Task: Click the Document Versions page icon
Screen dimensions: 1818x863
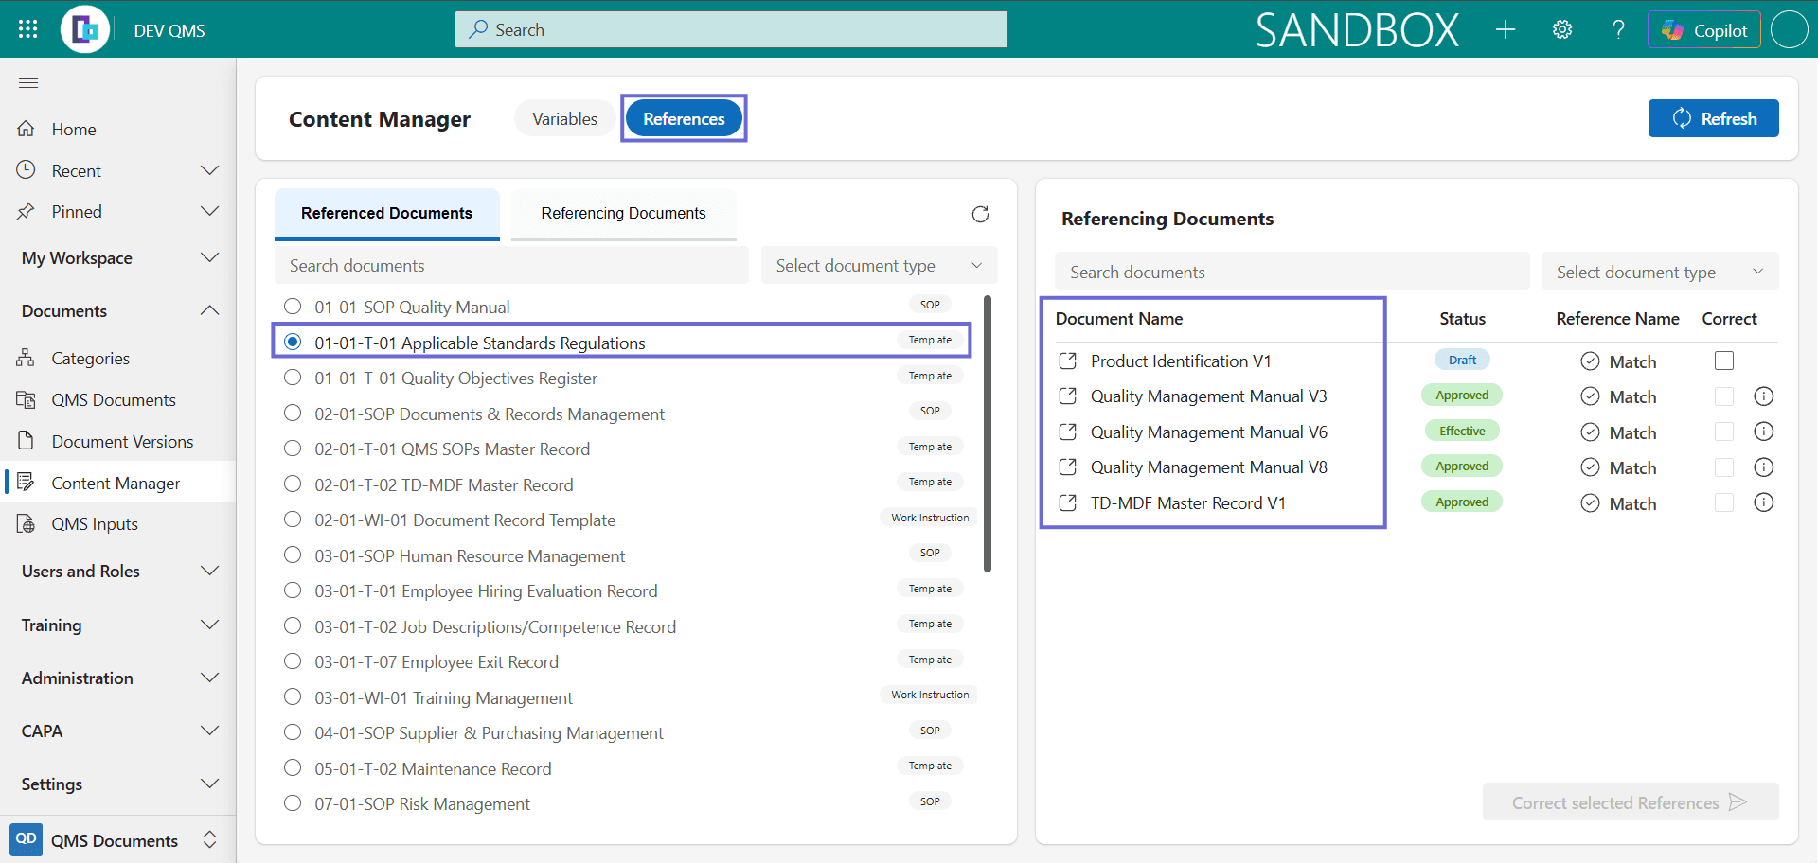Action: [27, 441]
